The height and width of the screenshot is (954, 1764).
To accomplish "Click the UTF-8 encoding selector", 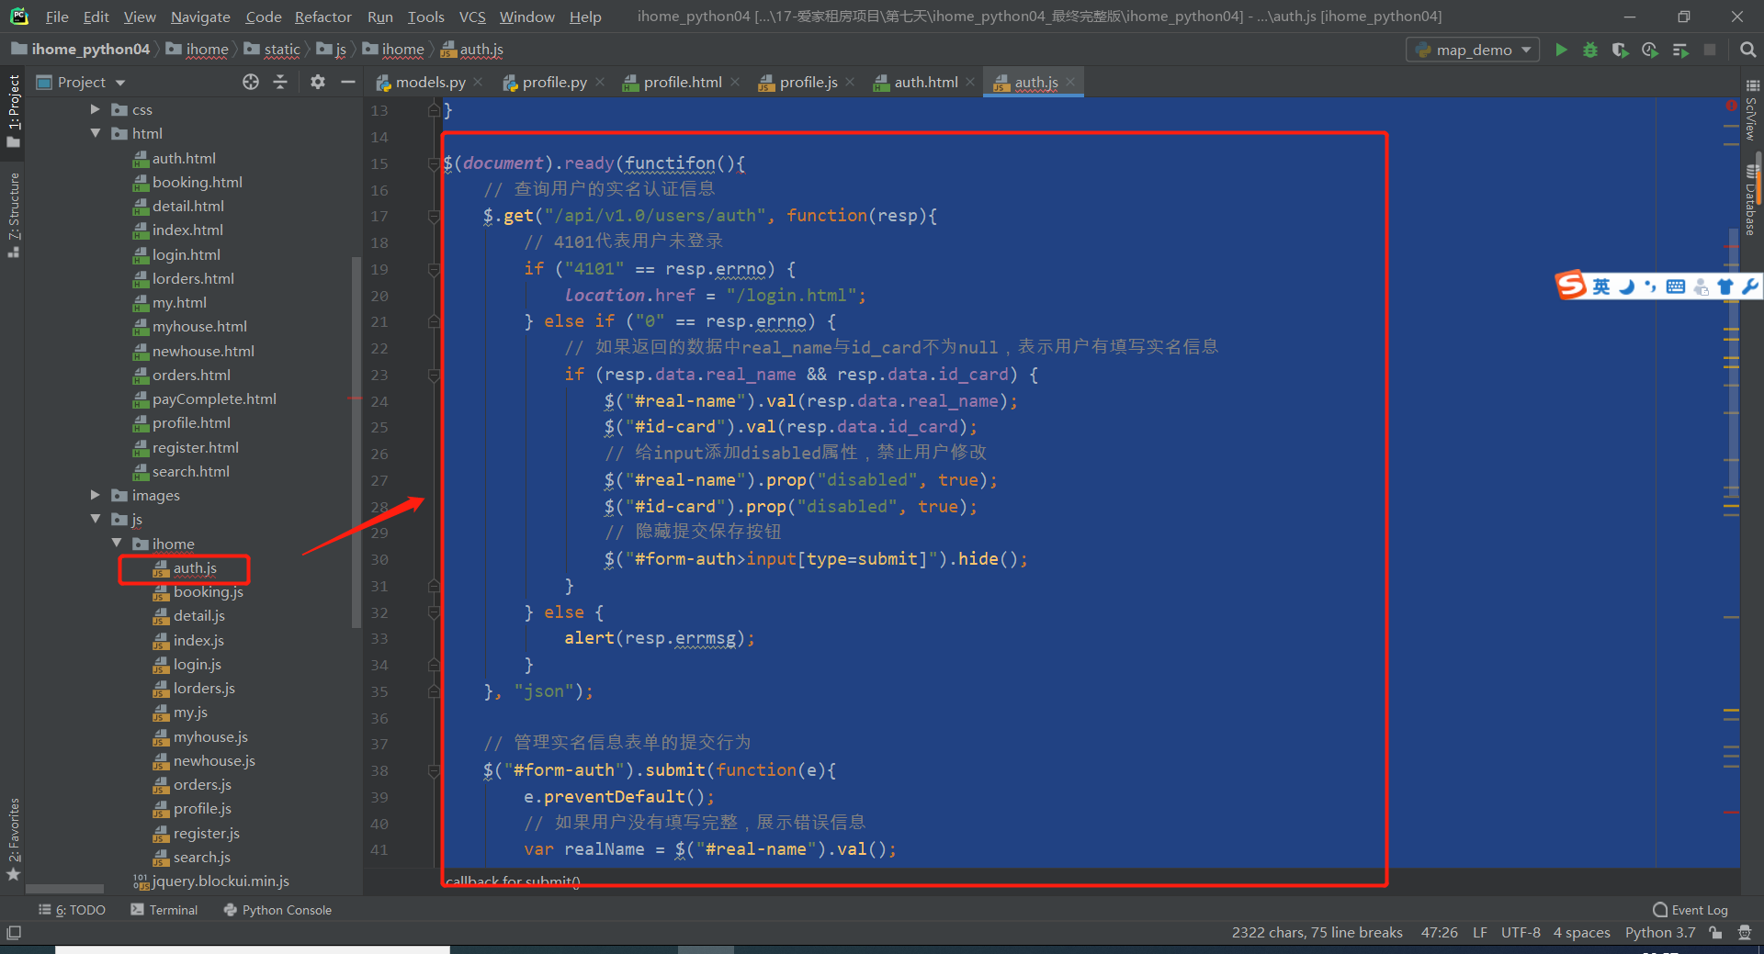I will [x=1521, y=933].
